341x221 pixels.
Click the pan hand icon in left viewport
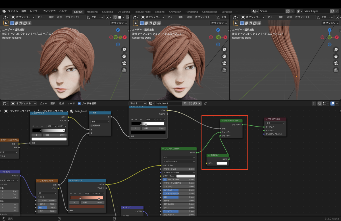coord(124,56)
